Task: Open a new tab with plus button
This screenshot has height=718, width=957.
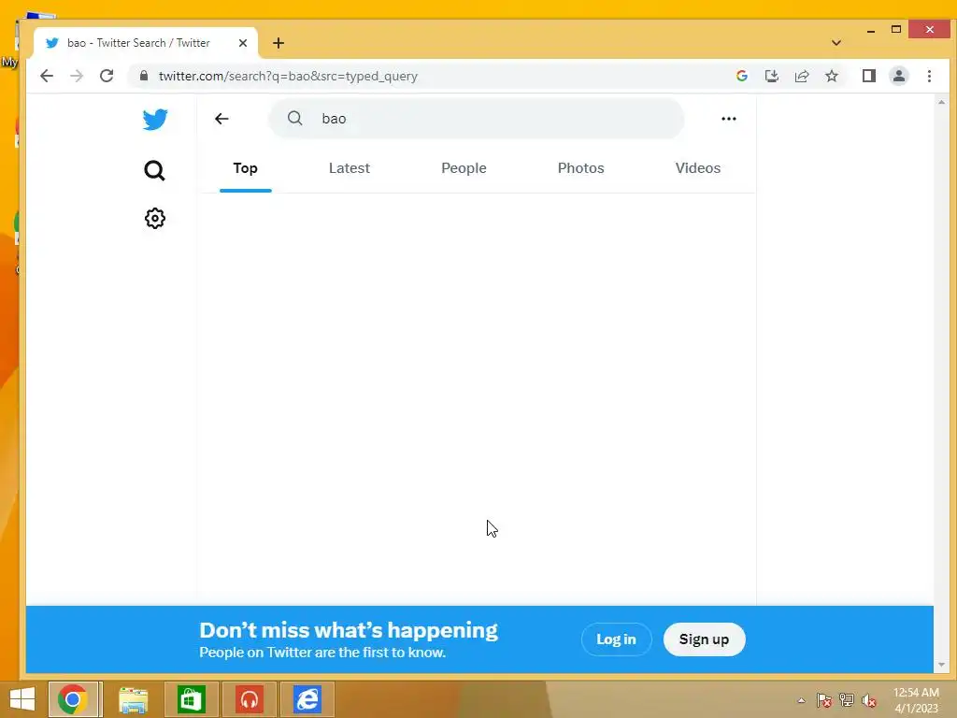Action: [x=279, y=43]
